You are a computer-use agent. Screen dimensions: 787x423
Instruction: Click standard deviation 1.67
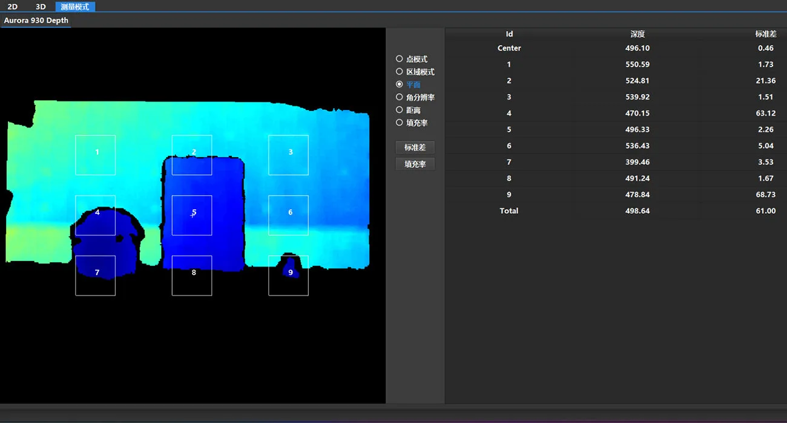(766, 179)
